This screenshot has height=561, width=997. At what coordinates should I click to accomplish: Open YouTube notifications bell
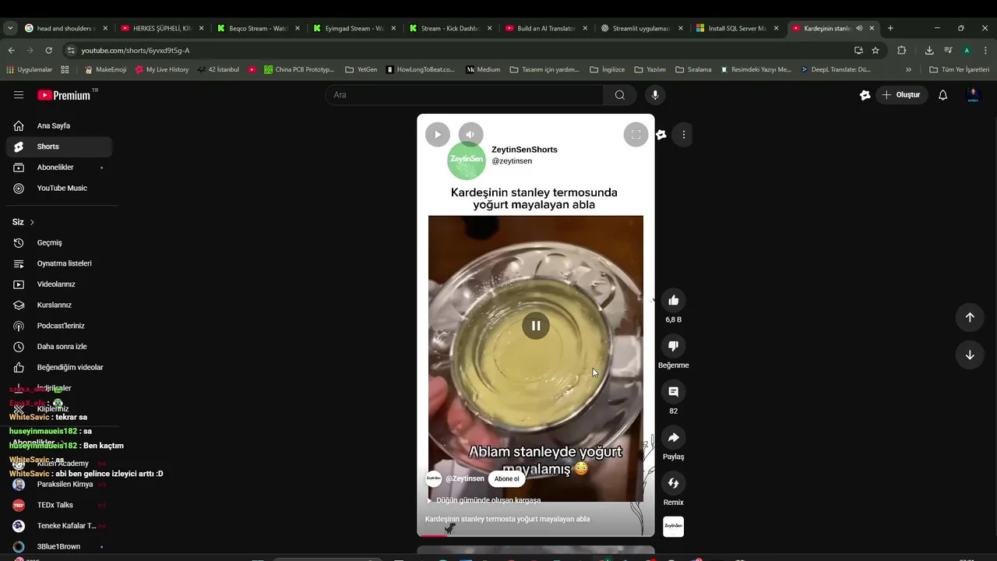[942, 95]
